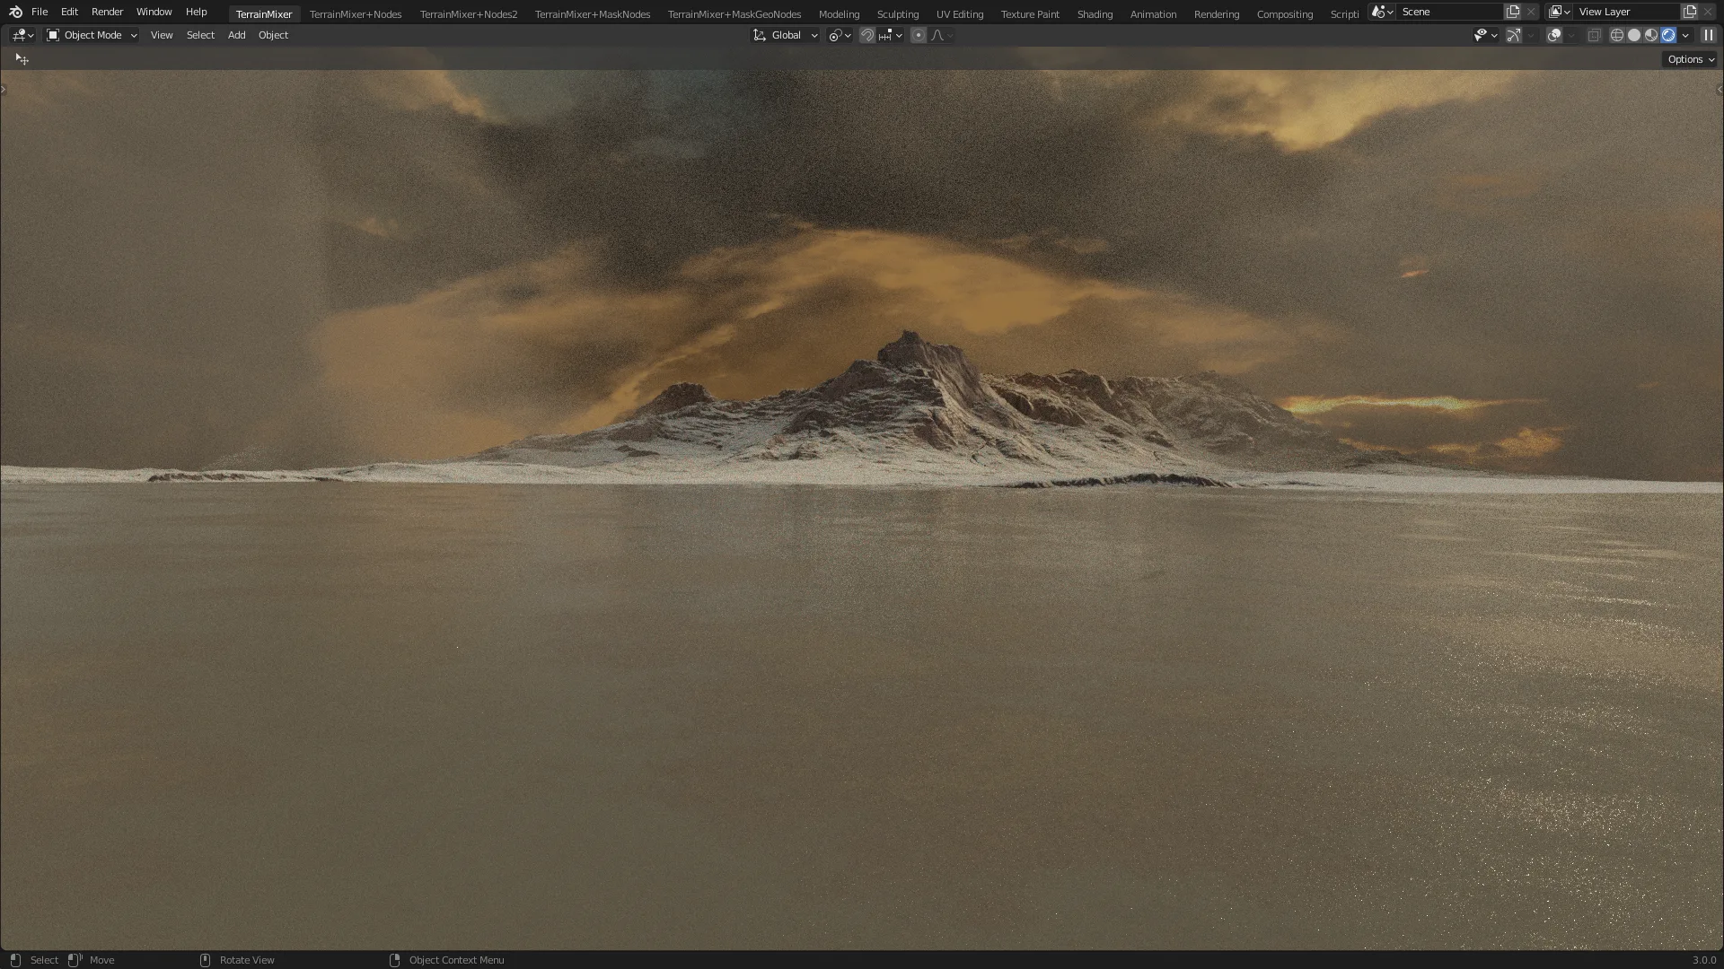Screen dimensions: 1724x969
Task: Pause the viewport render preview
Action: (1709, 35)
